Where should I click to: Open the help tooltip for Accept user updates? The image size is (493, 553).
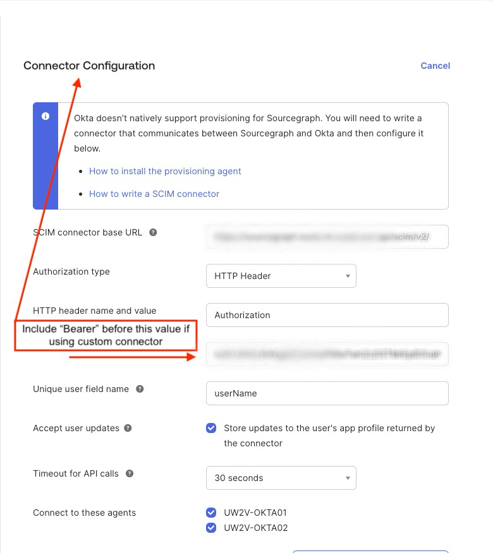pyautogui.click(x=128, y=428)
